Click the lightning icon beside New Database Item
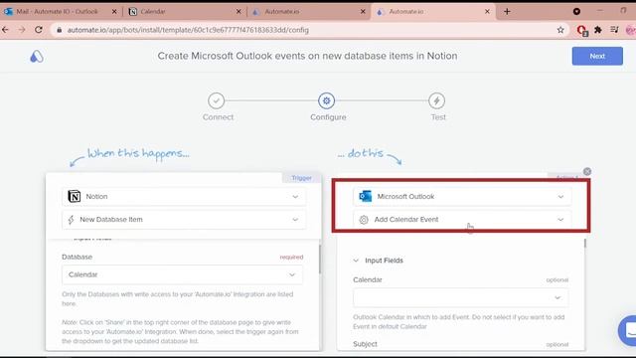Viewport: 636px width, 358px height. (x=71, y=220)
